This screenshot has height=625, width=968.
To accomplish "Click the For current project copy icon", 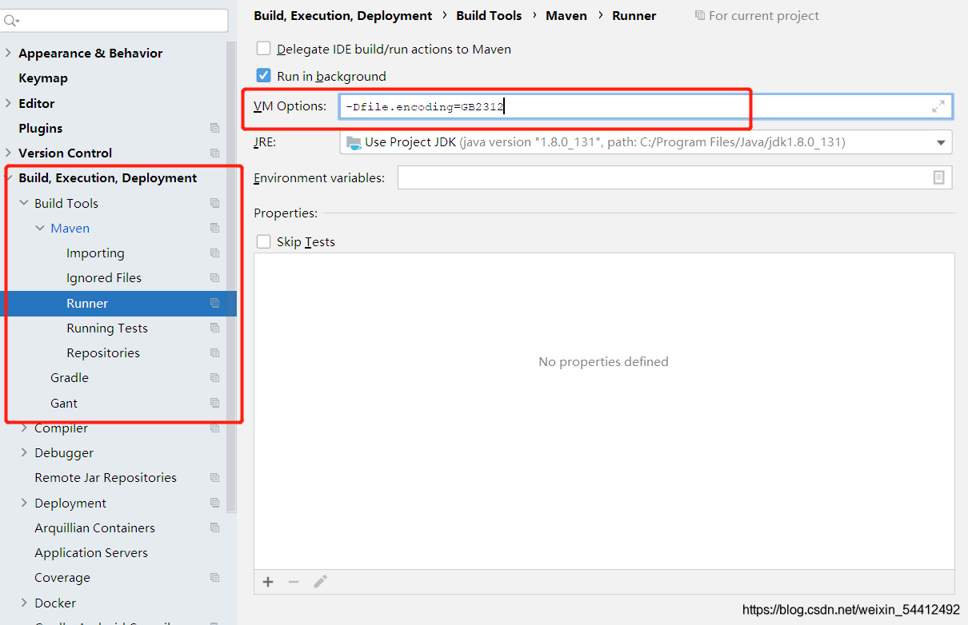I will (700, 15).
